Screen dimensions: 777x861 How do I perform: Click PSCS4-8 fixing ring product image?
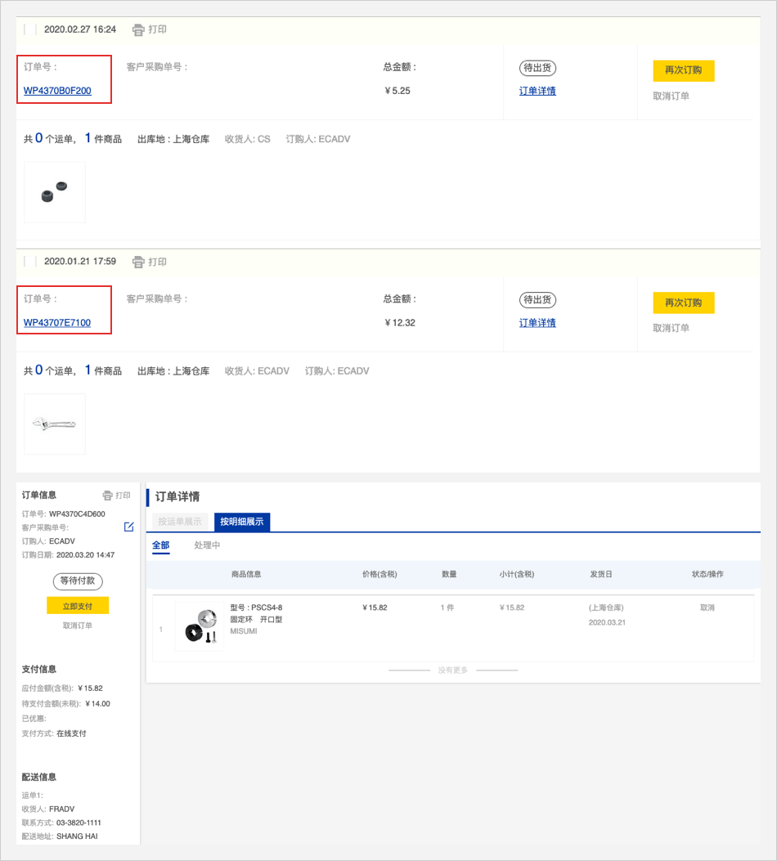coord(199,627)
